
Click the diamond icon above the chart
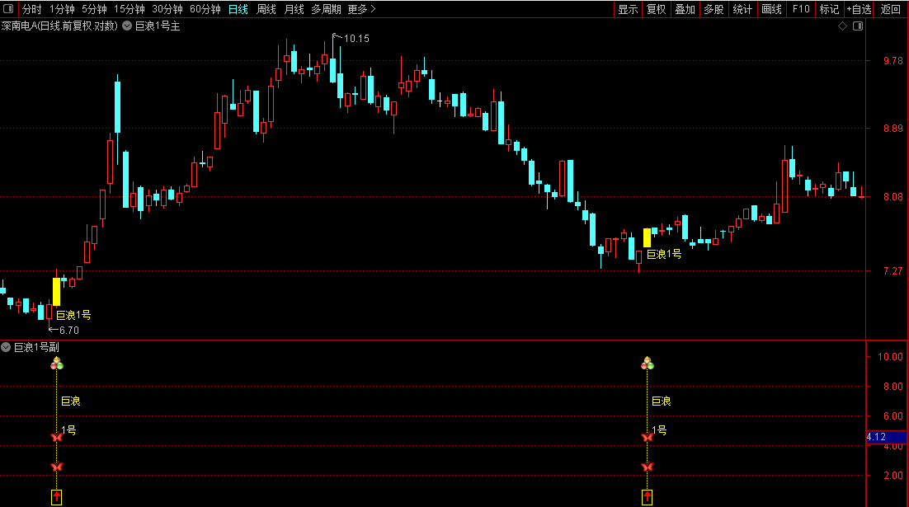842,26
